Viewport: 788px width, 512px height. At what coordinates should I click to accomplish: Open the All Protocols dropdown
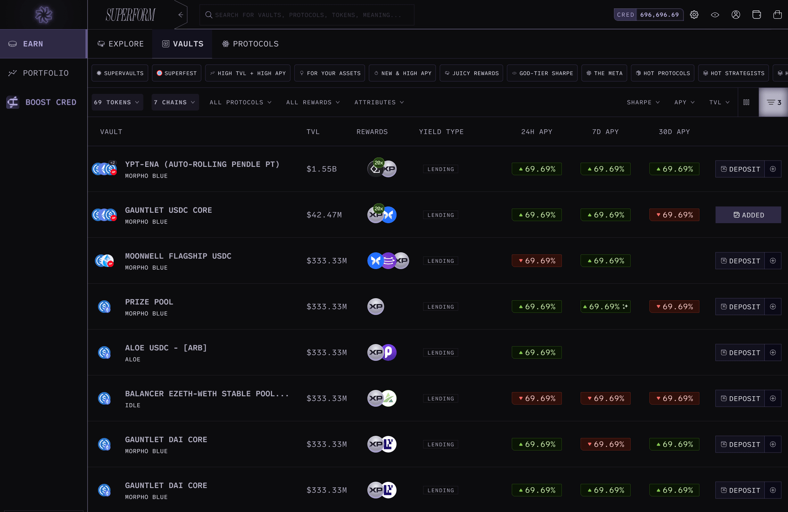click(240, 102)
